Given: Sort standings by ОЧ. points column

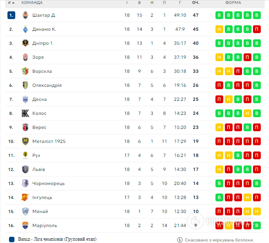Looking at the screenshot, I should coord(195,3).
